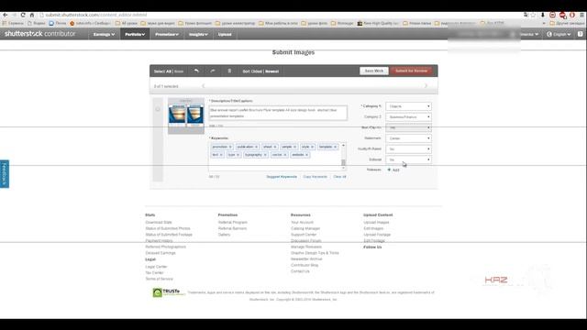Remove the 'website' keyword tag
Viewport: 587px width, 330px height.
[307, 155]
